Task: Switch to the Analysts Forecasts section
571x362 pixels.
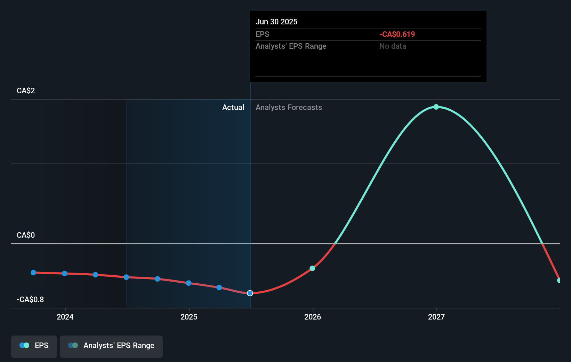Action: [x=289, y=107]
